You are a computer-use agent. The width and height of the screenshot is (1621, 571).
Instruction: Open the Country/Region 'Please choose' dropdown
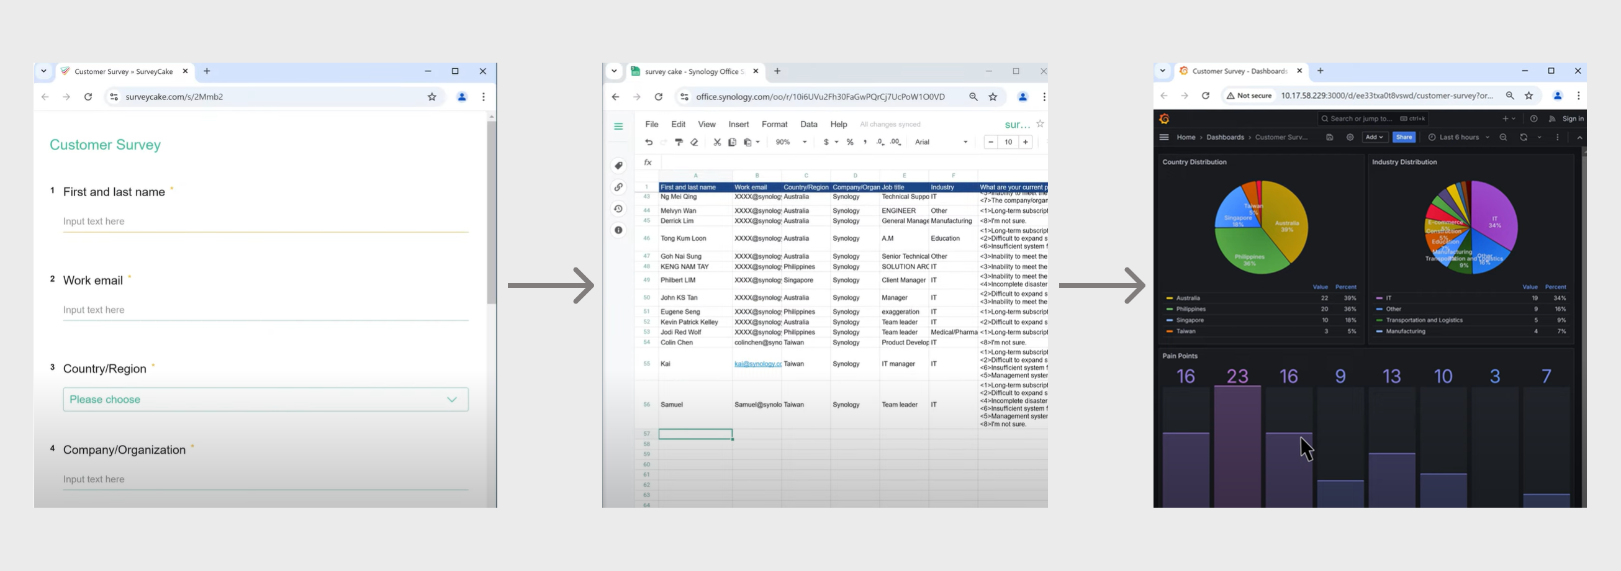tap(266, 399)
